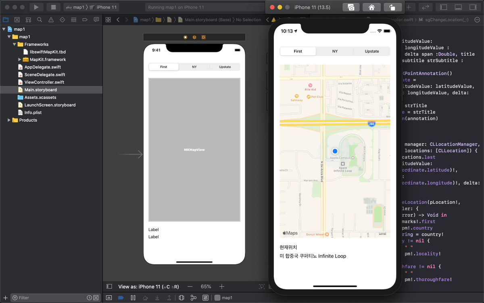Go to simulator Home screen
484x303 pixels.
[371, 7]
